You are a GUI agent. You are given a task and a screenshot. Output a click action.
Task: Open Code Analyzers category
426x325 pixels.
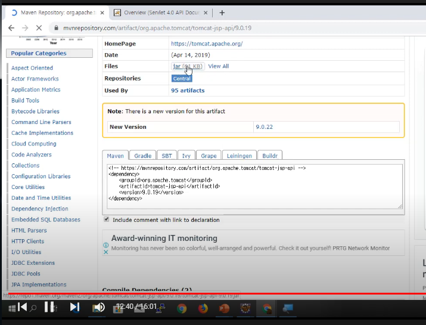pyautogui.click(x=31, y=154)
